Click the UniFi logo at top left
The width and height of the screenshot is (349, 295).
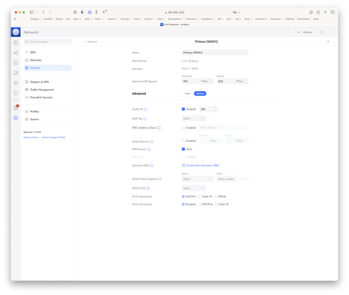[16, 32]
